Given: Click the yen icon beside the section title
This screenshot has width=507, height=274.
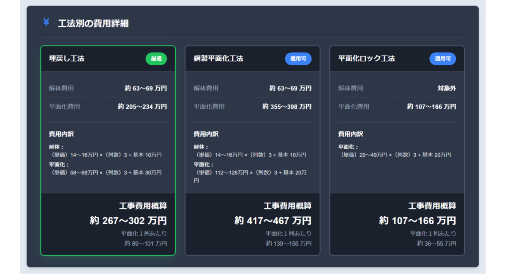Looking at the screenshot, I should click(46, 22).
